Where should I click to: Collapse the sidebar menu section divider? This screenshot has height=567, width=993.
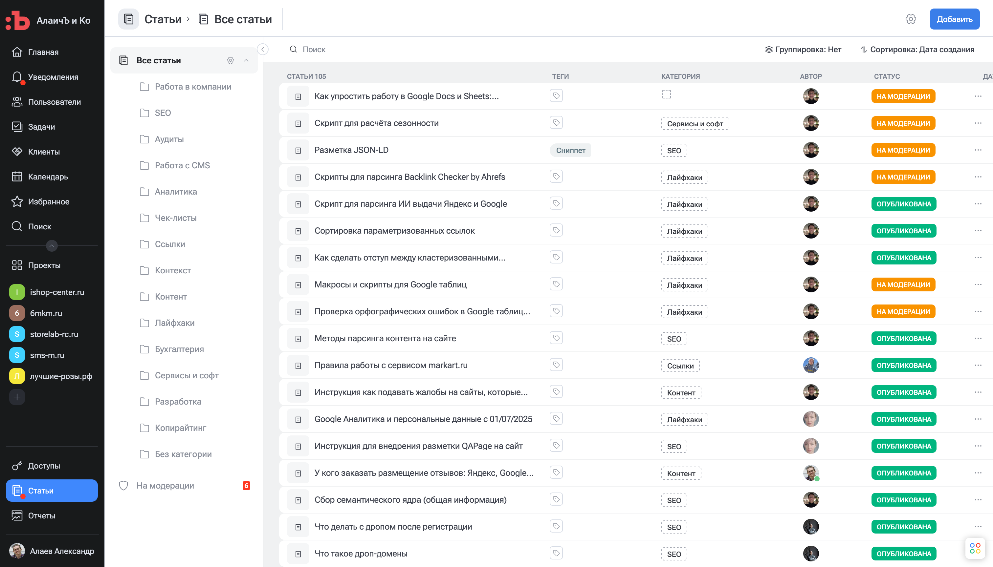pyautogui.click(x=52, y=246)
